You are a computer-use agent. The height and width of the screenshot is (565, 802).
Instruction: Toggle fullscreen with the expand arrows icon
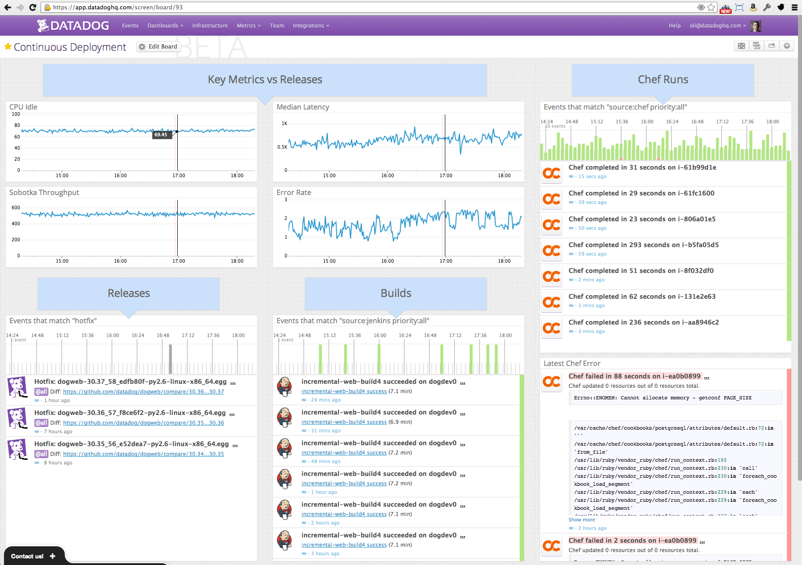click(741, 46)
